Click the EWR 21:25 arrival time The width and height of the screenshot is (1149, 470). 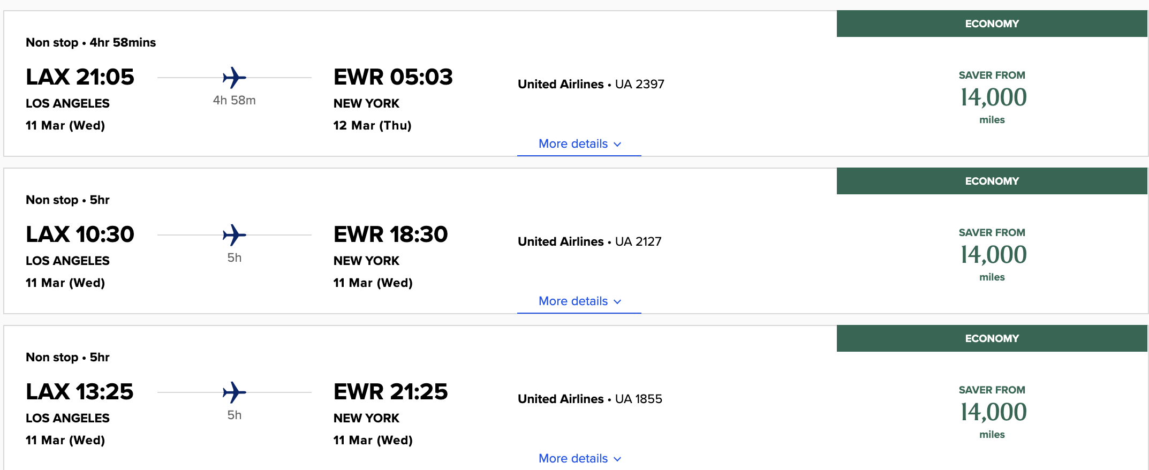click(x=391, y=391)
